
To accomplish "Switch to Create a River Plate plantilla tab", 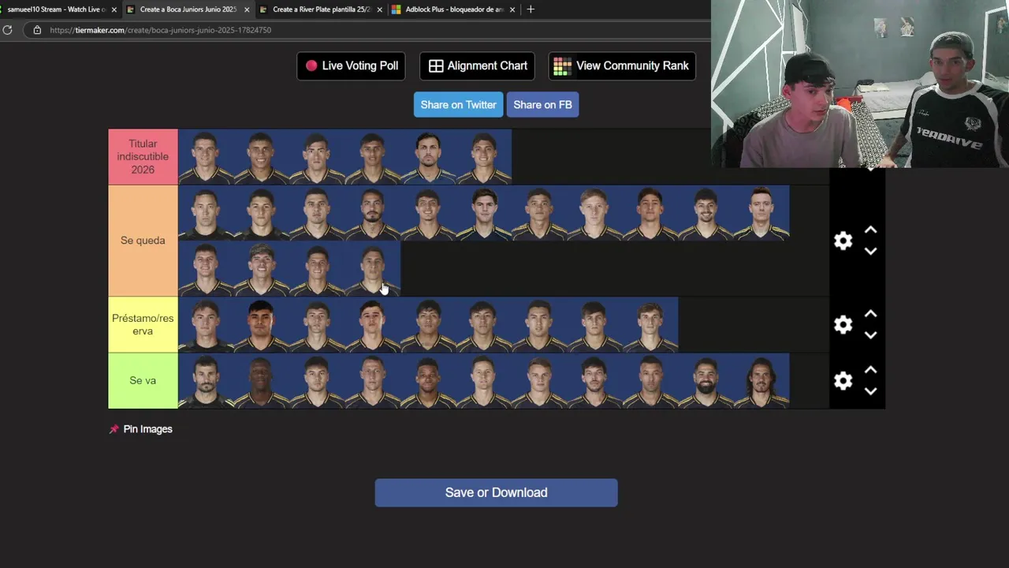I will (x=322, y=9).
